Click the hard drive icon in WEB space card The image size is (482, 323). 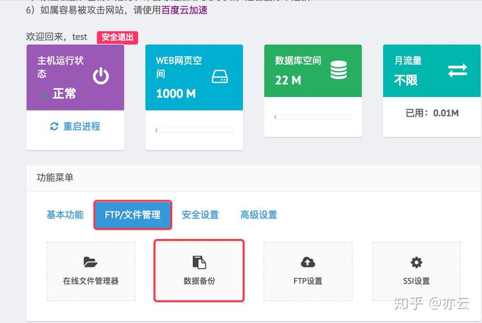click(220, 76)
